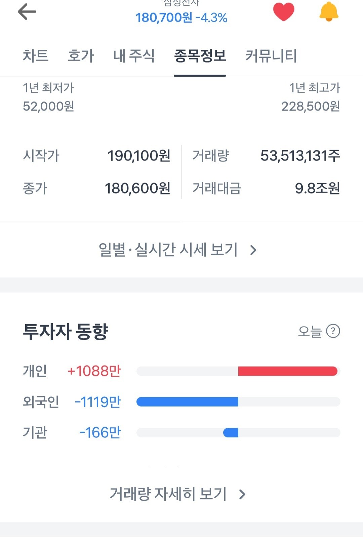Tap the 투자자 동향 section heading
The width and height of the screenshot is (363, 554).
[x=66, y=332]
